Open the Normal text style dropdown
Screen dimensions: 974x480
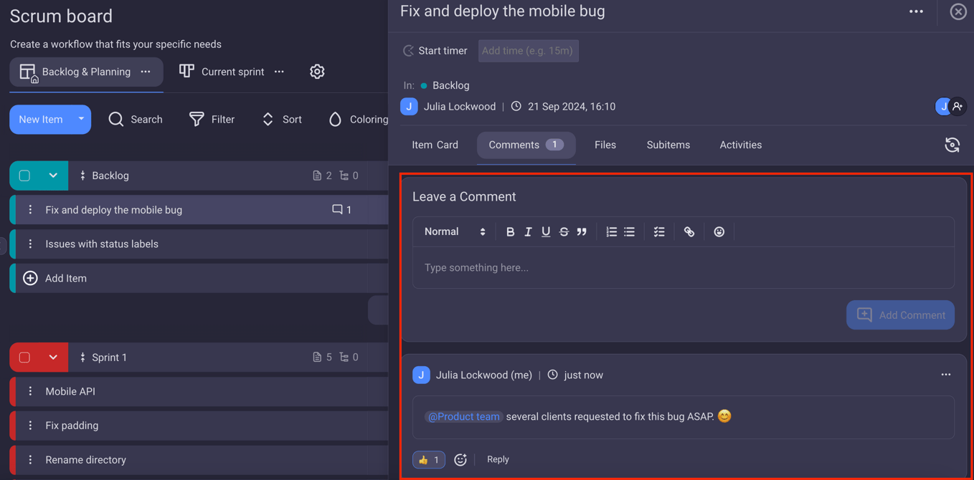tap(454, 231)
